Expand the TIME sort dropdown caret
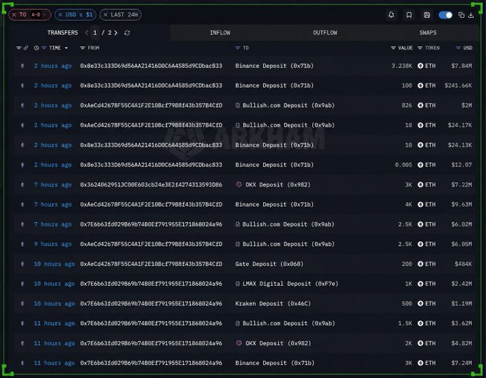This screenshot has width=486, height=378. pyautogui.click(x=66, y=48)
